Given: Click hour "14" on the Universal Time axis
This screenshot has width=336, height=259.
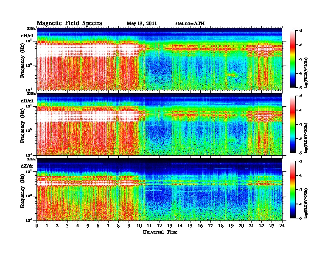Looking at the screenshot, I should pyautogui.click(x=180, y=226).
